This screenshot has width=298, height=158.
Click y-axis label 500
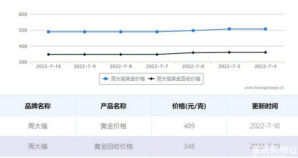[x=23, y=30]
